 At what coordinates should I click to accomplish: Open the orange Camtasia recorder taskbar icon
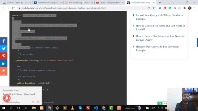pos(119,108)
